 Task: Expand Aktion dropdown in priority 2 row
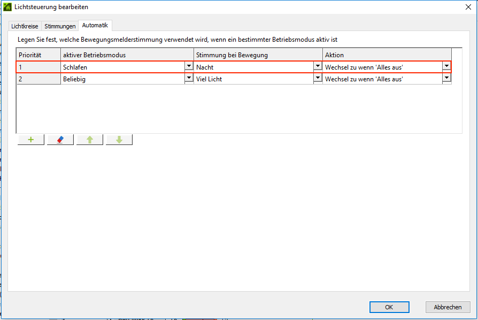pos(446,78)
